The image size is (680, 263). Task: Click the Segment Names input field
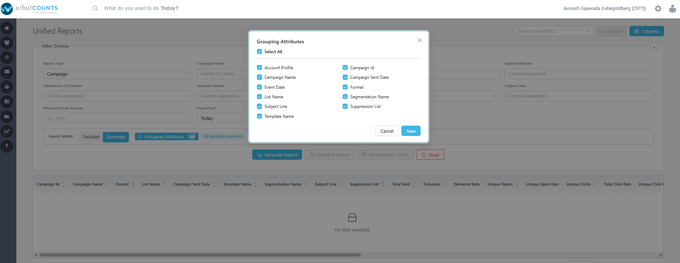(x=579, y=74)
